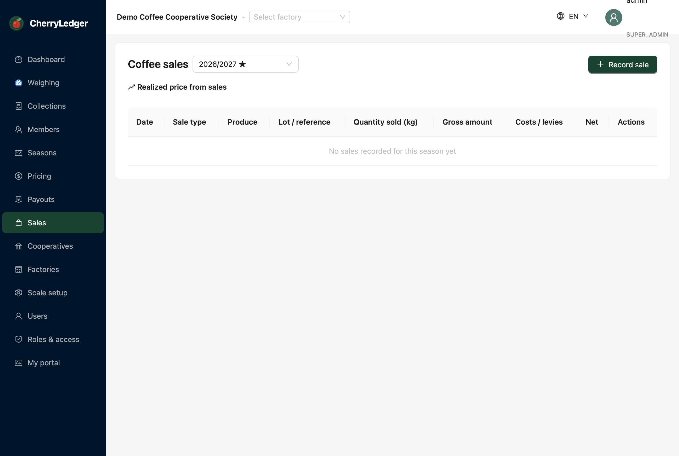Open the EN language dropdown
Screen dimensions: 679x456
[x=573, y=16]
